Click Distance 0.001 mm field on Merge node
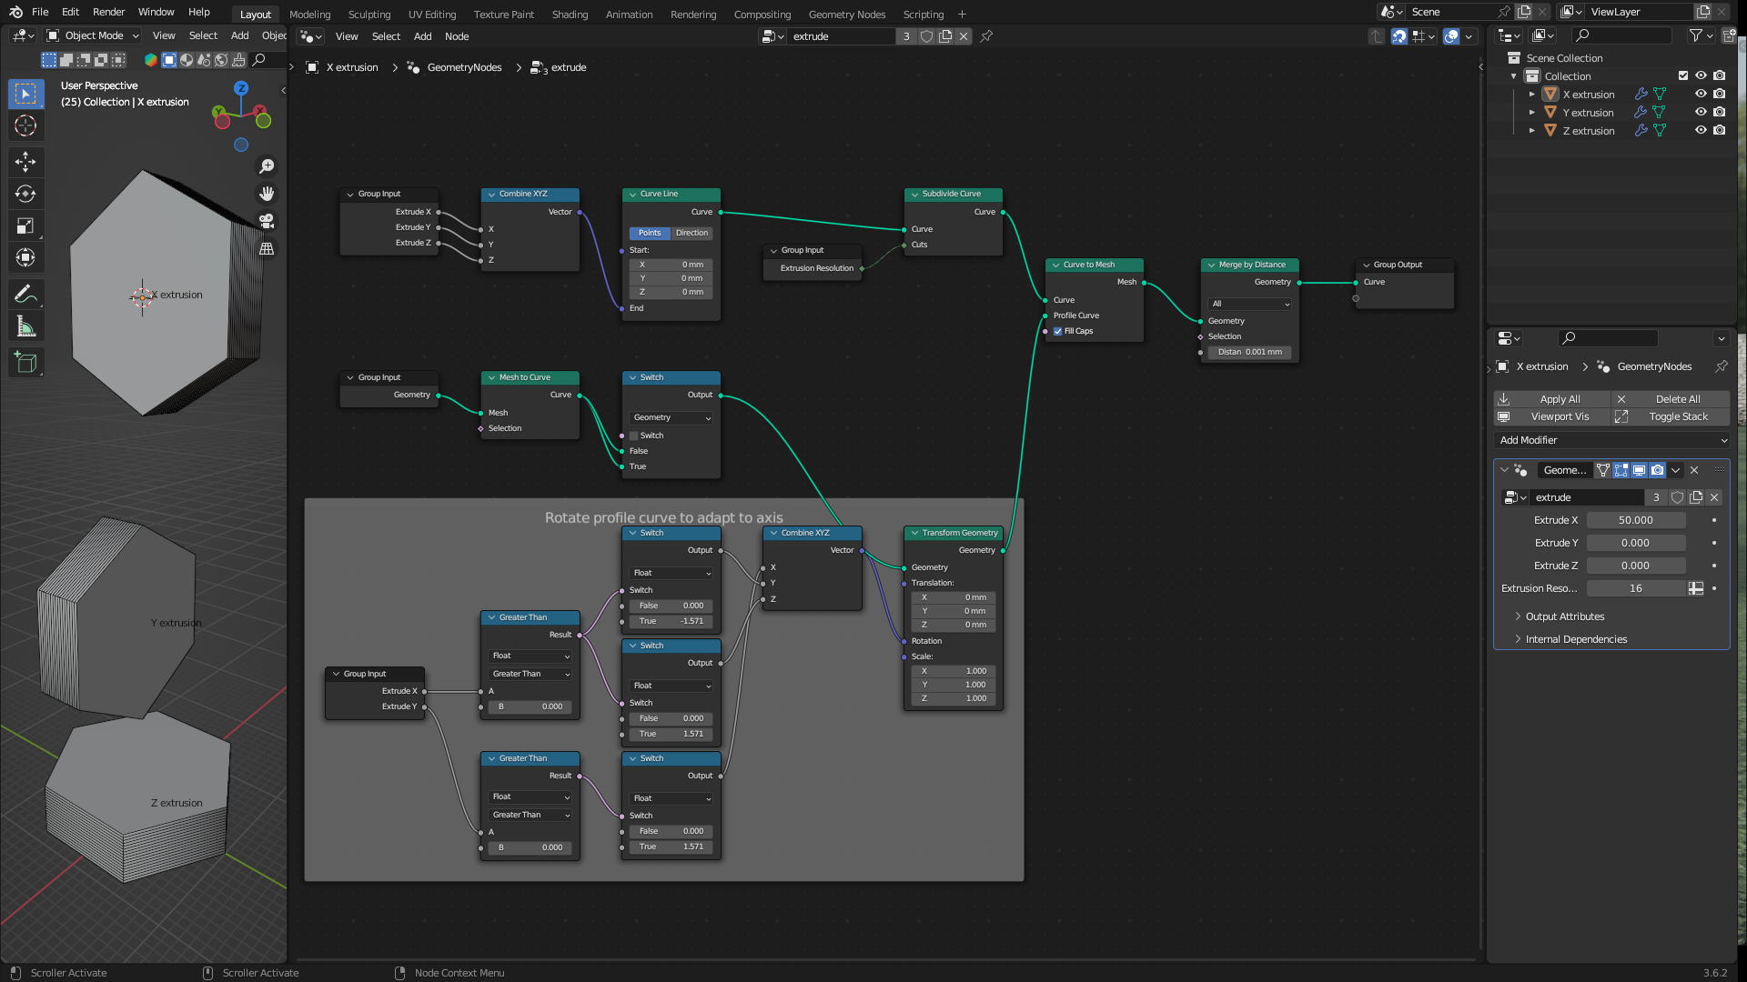1747x982 pixels. coord(1249,352)
